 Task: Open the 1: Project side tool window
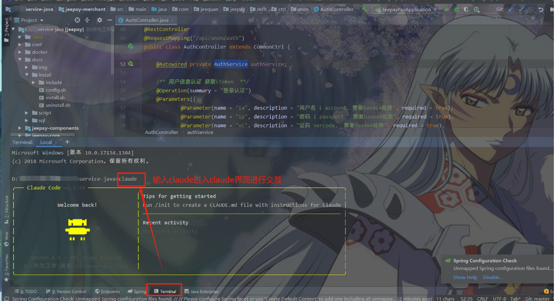click(x=6, y=29)
